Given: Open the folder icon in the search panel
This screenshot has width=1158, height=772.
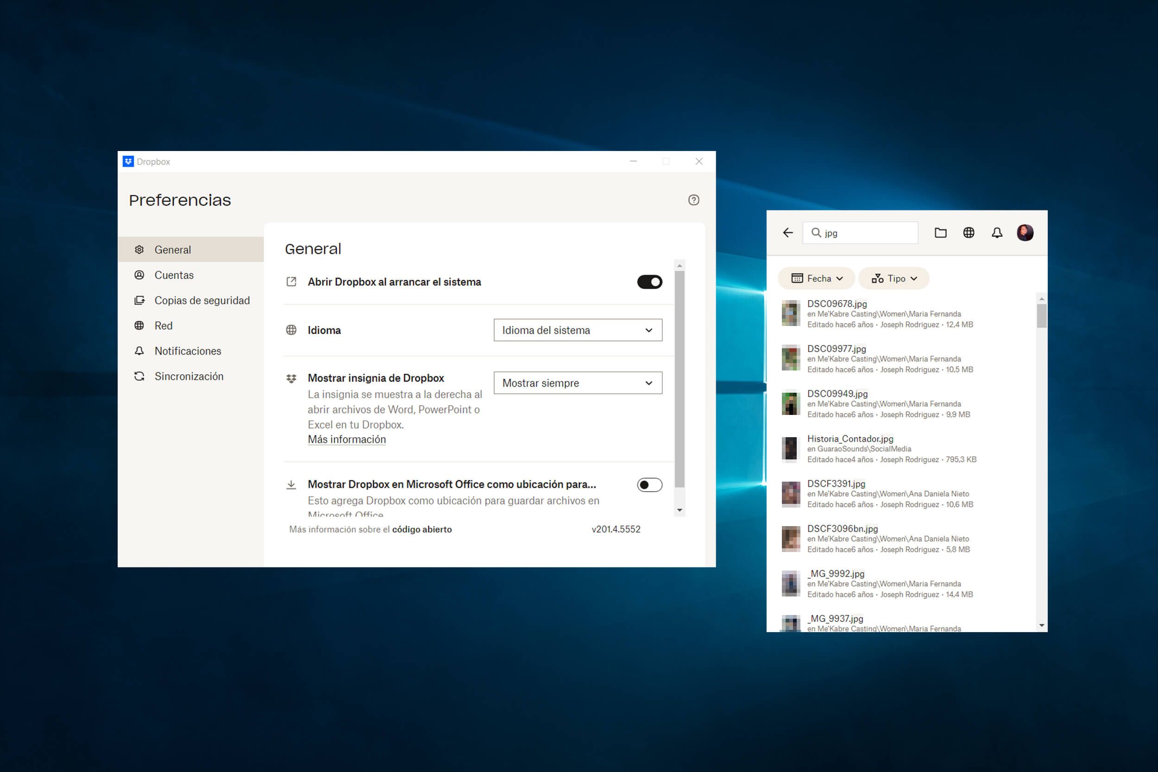Looking at the screenshot, I should 940,232.
